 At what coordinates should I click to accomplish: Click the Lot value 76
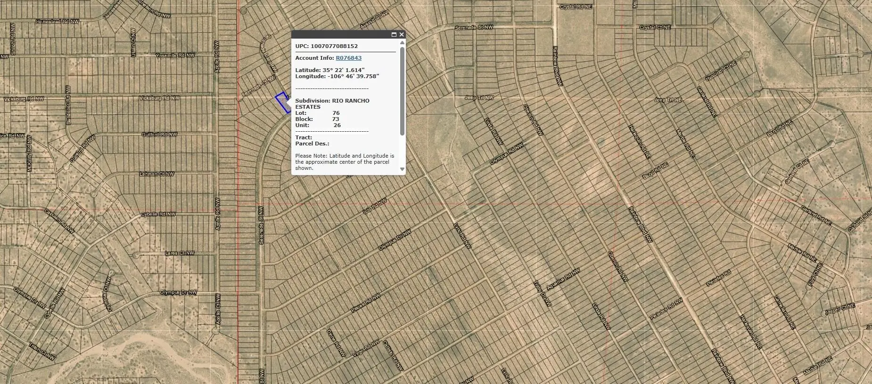pyautogui.click(x=336, y=113)
